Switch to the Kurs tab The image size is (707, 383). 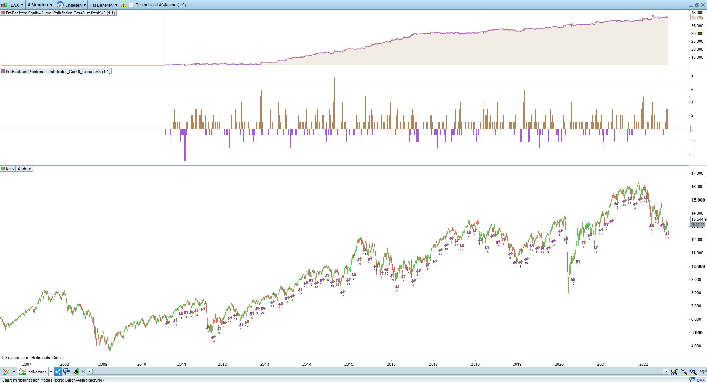click(x=8, y=169)
